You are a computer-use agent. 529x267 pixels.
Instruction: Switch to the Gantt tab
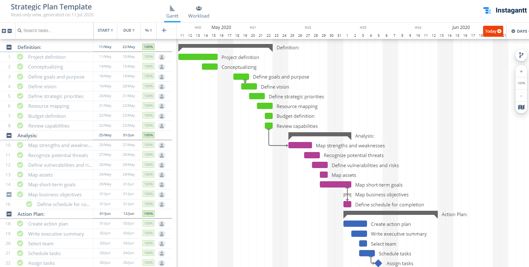tap(172, 12)
